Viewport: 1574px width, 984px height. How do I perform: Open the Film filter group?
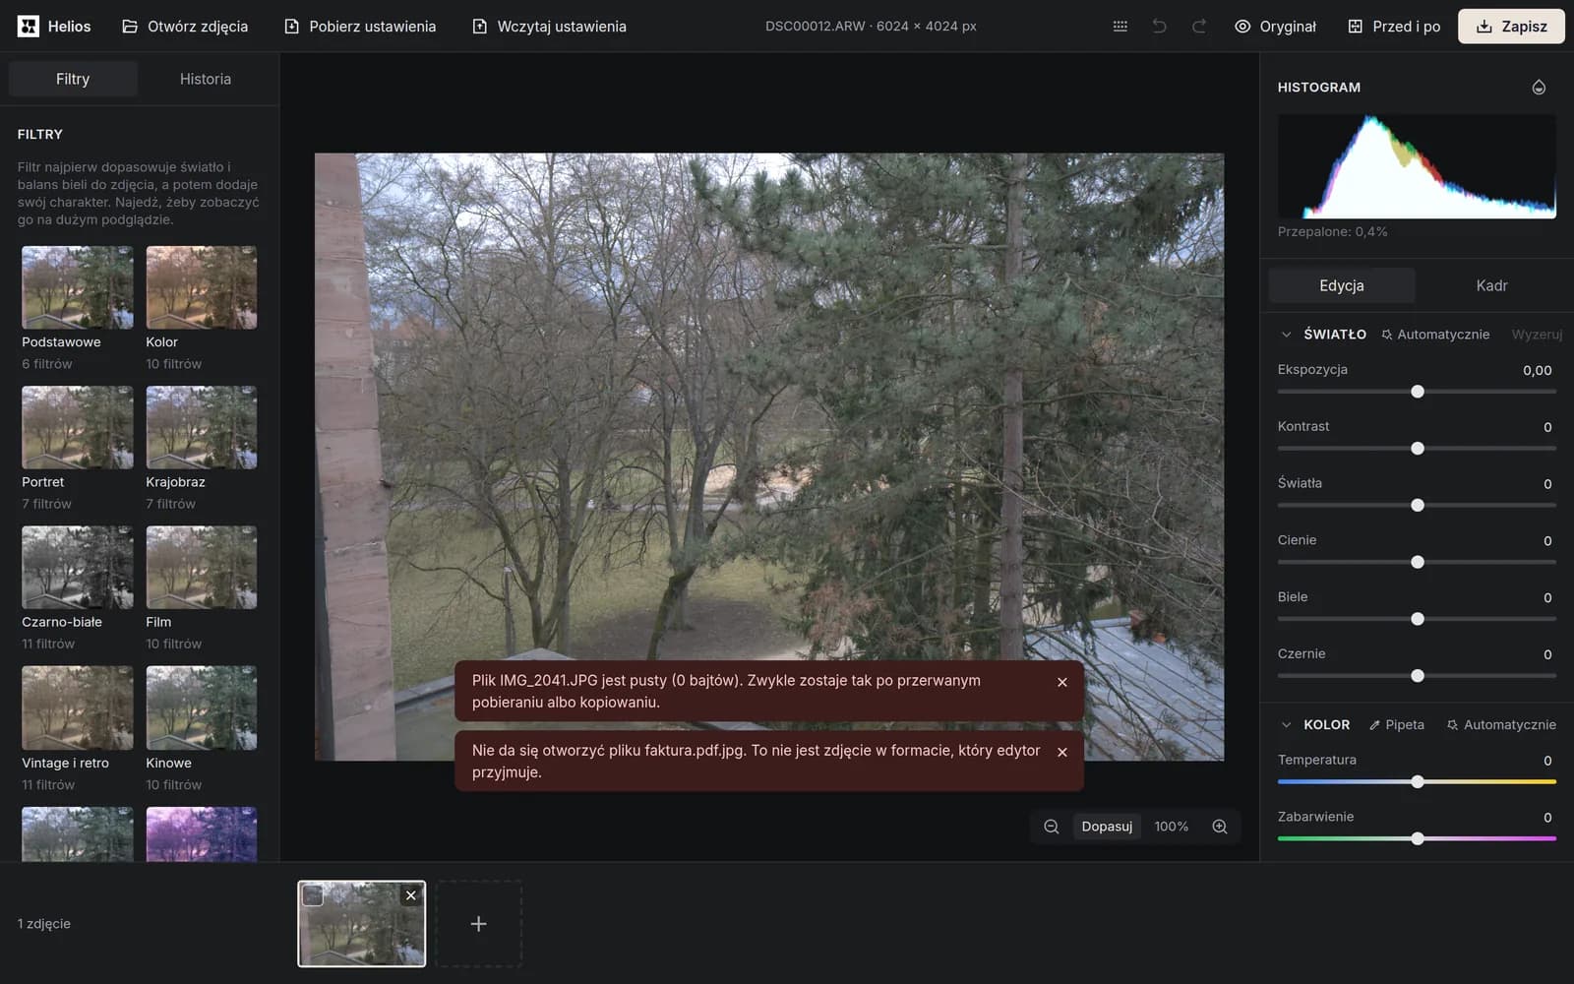[202, 588]
